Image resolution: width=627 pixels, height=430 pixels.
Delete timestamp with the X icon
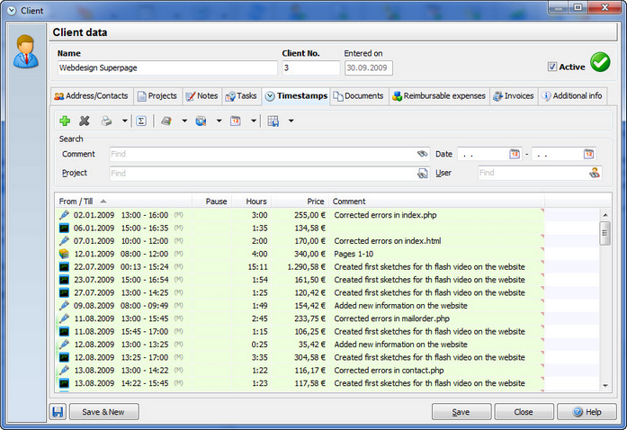85,121
